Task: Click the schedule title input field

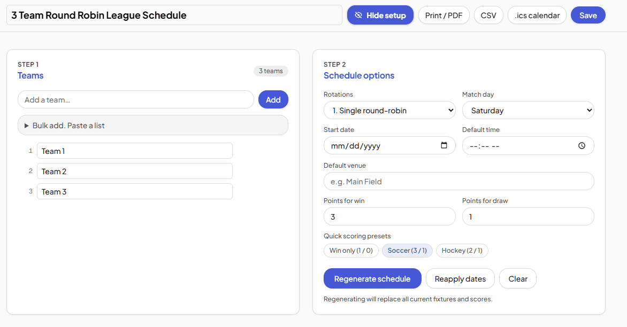Action: pyautogui.click(x=174, y=15)
